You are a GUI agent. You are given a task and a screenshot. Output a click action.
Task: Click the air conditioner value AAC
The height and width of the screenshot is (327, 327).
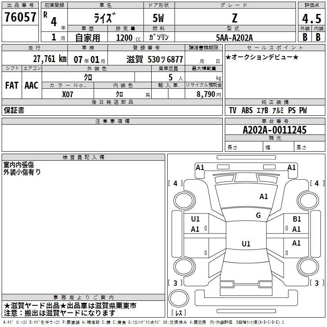(x=31, y=85)
